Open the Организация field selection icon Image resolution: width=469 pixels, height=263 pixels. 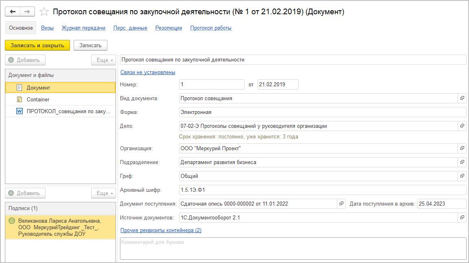(462, 149)
